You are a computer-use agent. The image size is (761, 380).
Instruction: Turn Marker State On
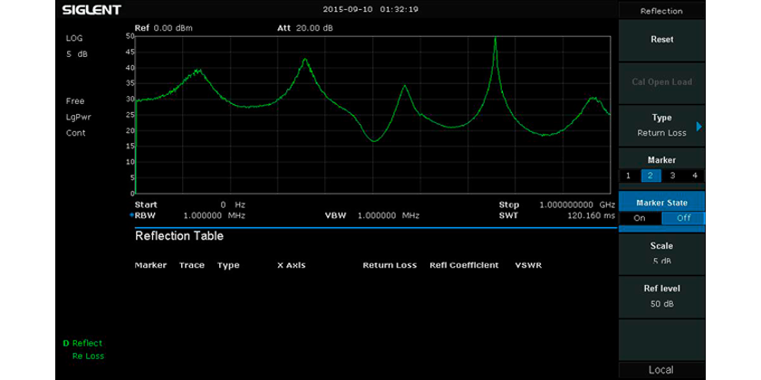pos(640,218)
